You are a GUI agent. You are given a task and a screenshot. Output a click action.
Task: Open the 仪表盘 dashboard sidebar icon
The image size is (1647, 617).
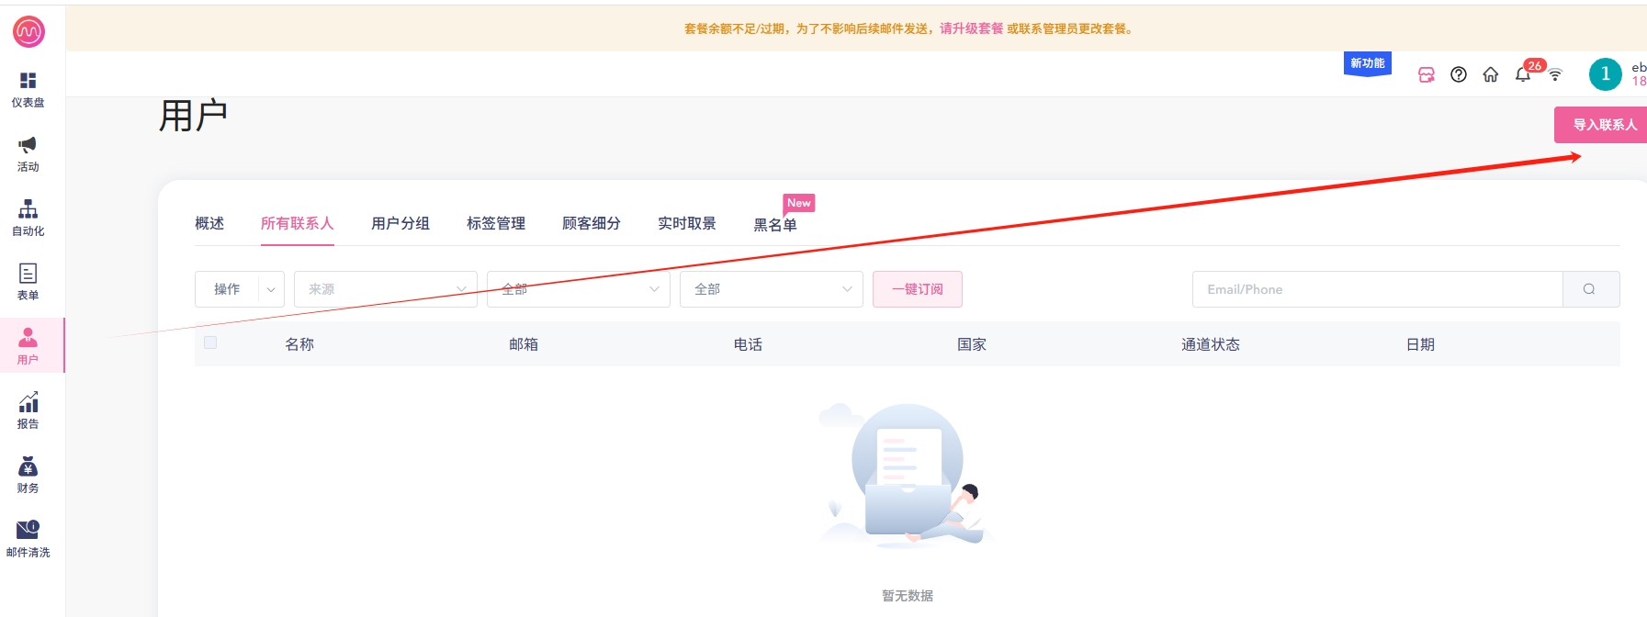point(28,89)
